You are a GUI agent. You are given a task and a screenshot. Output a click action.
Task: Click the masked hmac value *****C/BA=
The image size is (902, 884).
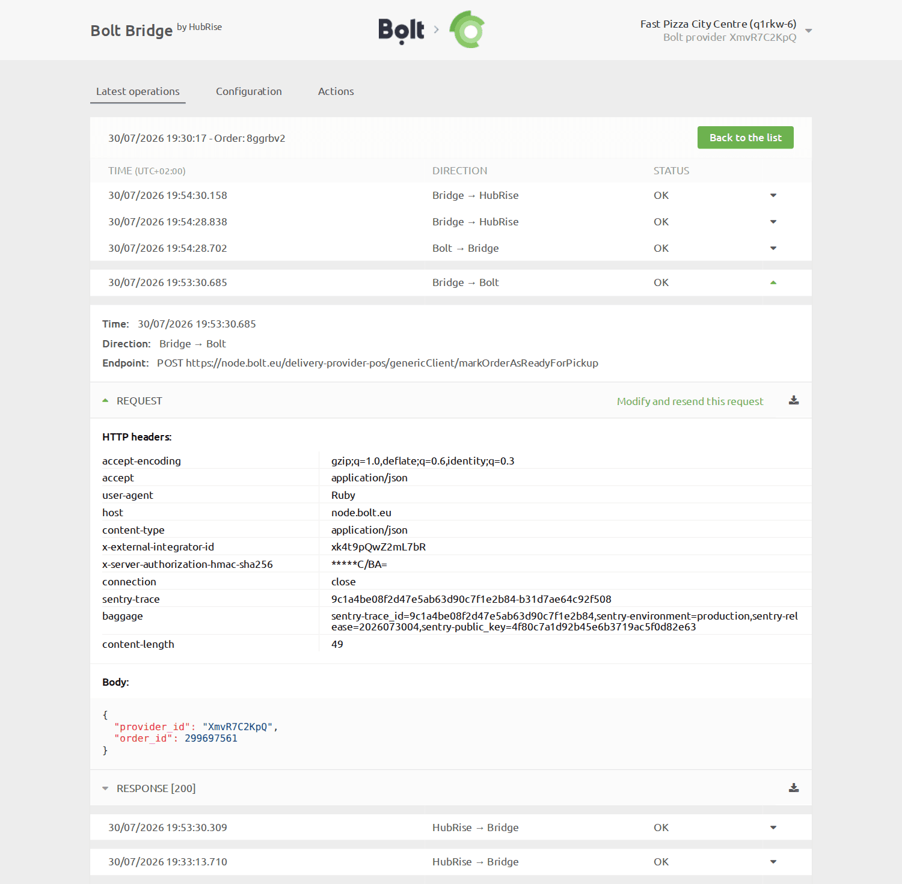click(359, 564)
